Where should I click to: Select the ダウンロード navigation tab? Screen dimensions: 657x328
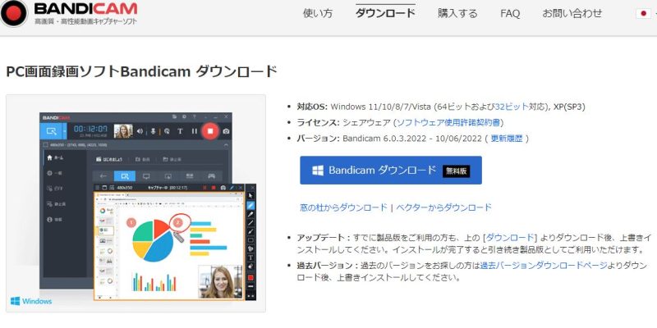tap(385, 13)
